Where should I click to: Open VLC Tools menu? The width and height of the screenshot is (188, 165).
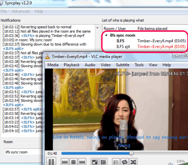coord(139,65)
